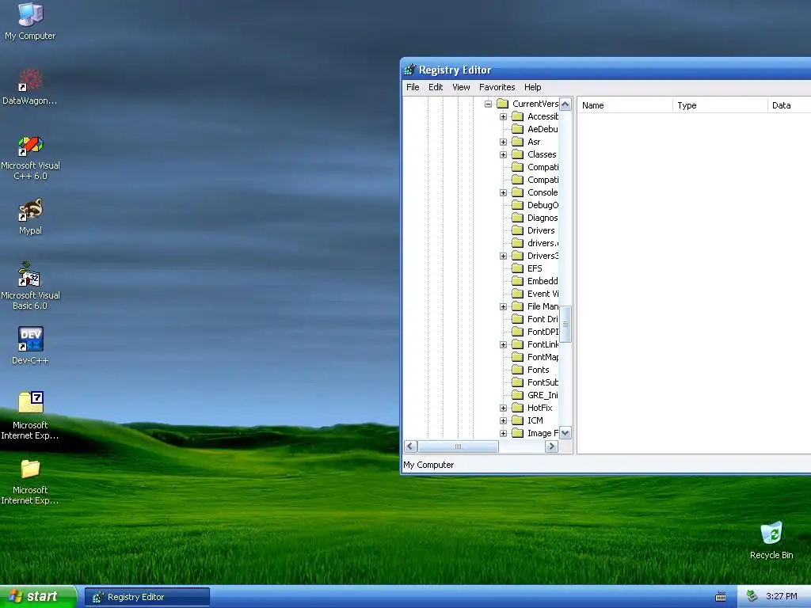This screenshot has height=608, width=811.
Task: Click the on-screen keyboard tray icon
Action: 721,597
